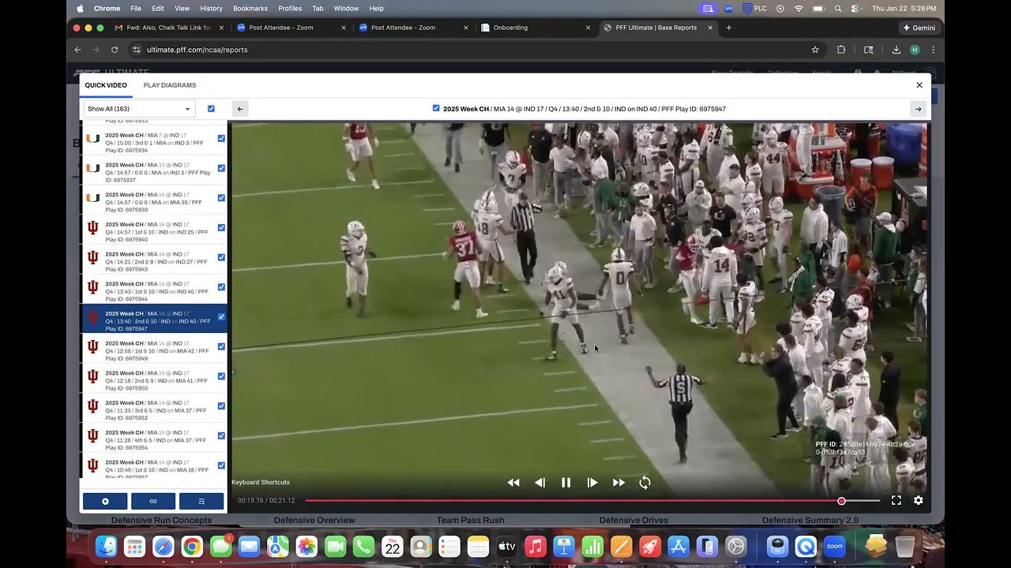This screenshot has height=568, width=1011.
Task: Uncheck checkbox next to current play title
Action: pos(436,108)
